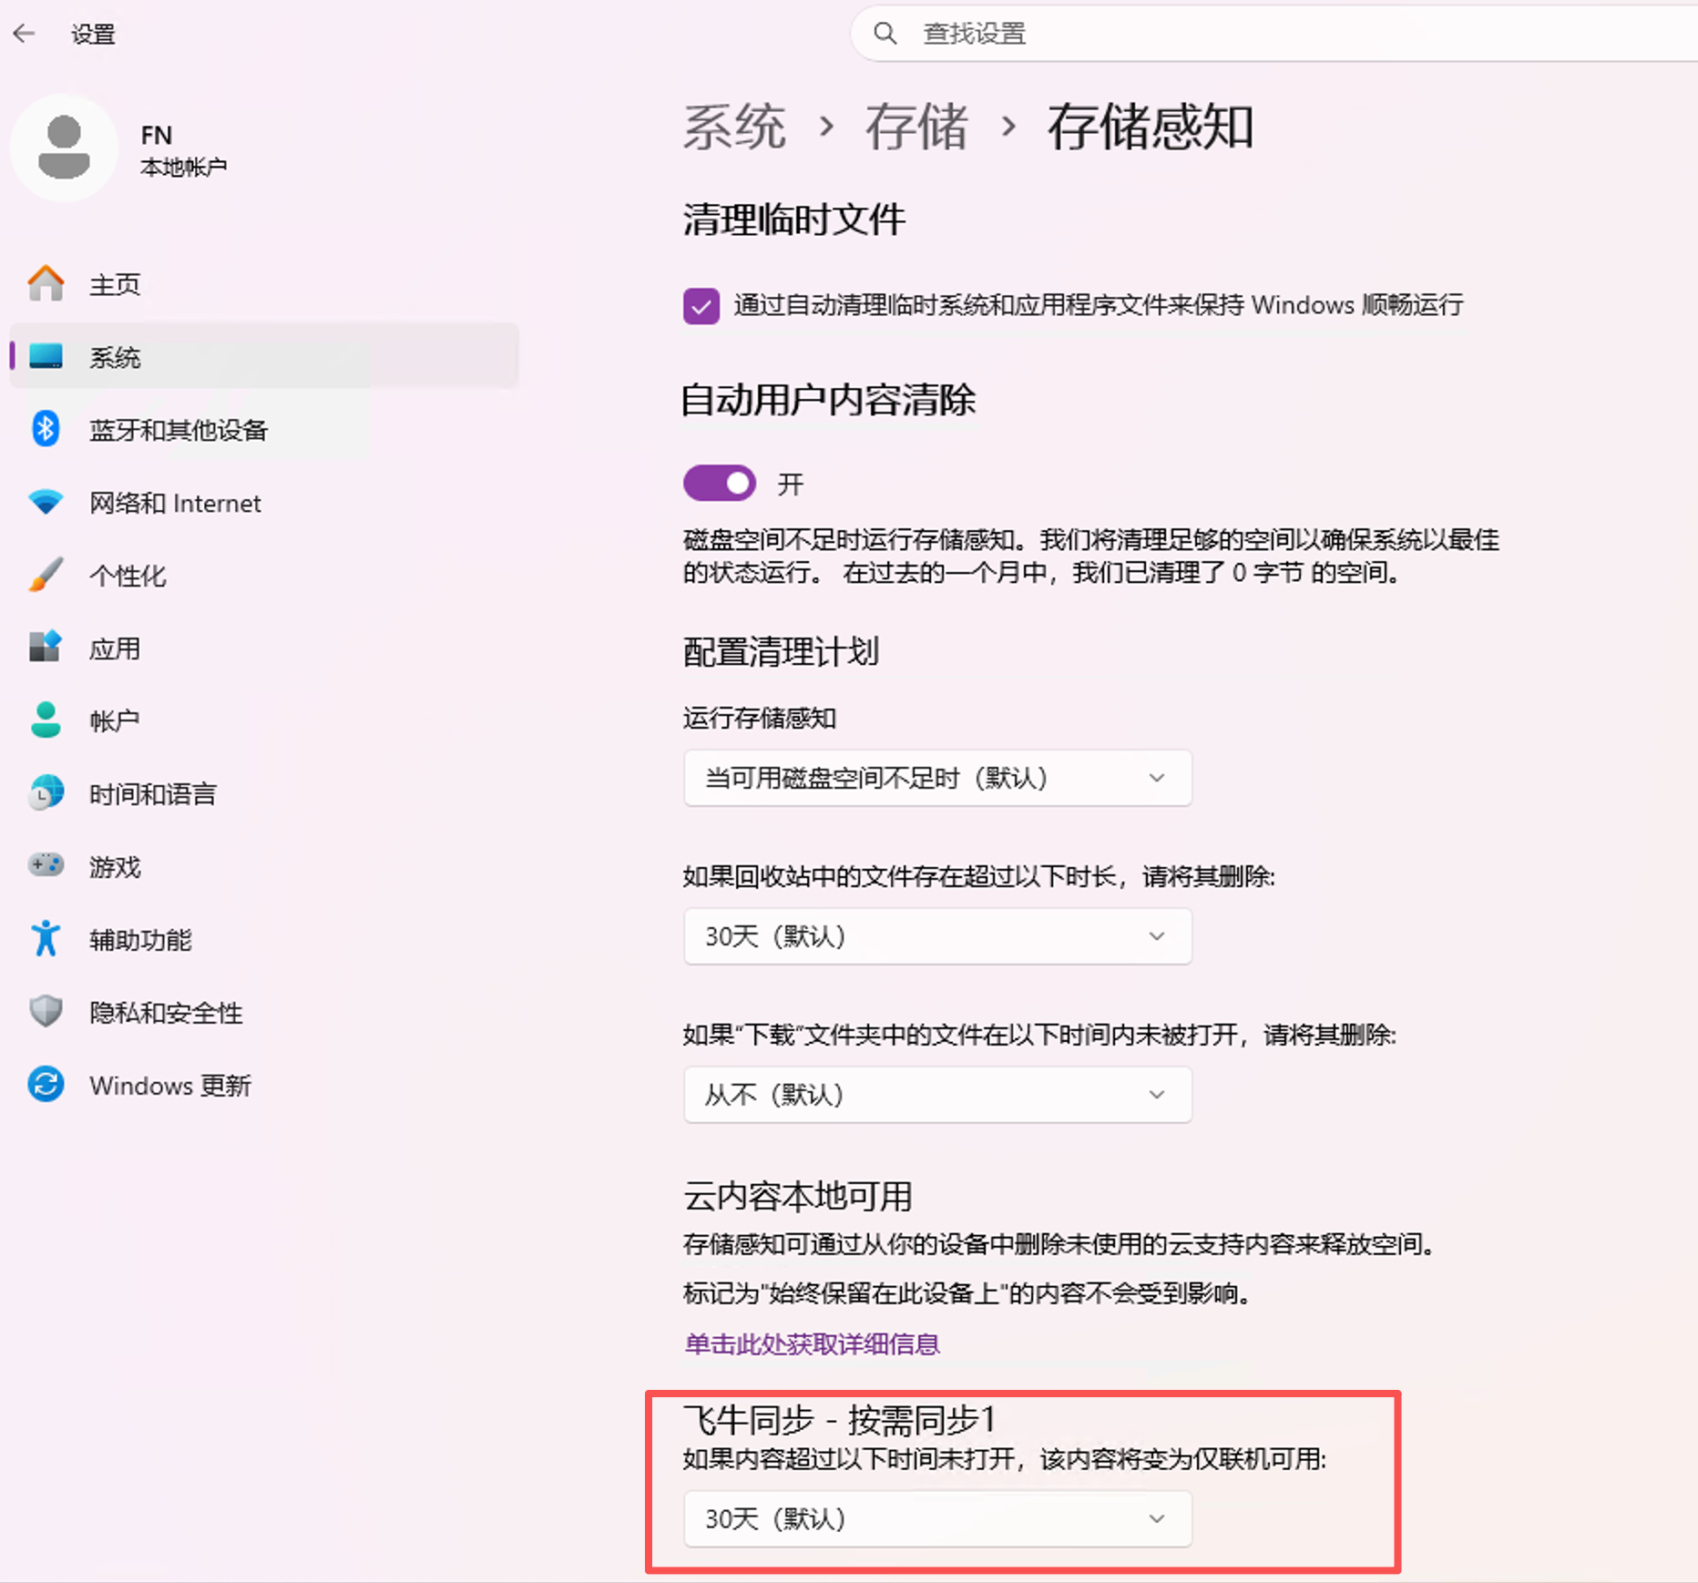Turn off automatic user content cleanup toggle

tap(720, 484)
